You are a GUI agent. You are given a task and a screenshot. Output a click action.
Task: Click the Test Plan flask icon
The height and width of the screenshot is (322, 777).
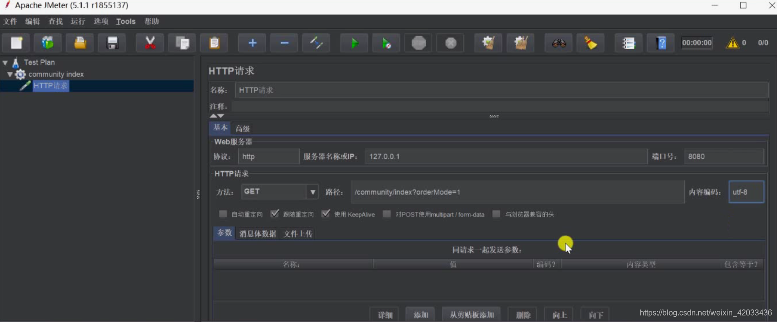pyautogui.click(x=16, y=63)
